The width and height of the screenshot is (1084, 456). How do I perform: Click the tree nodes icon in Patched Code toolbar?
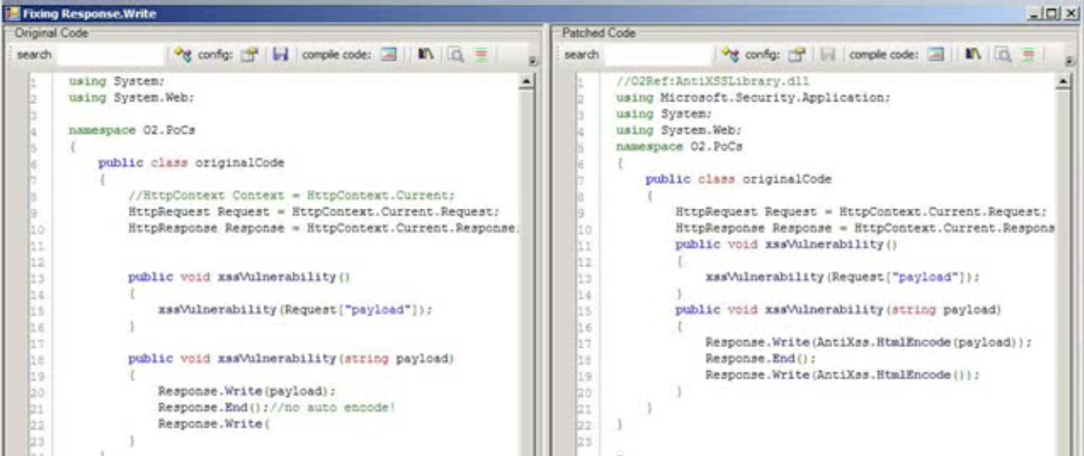(730, 55)
